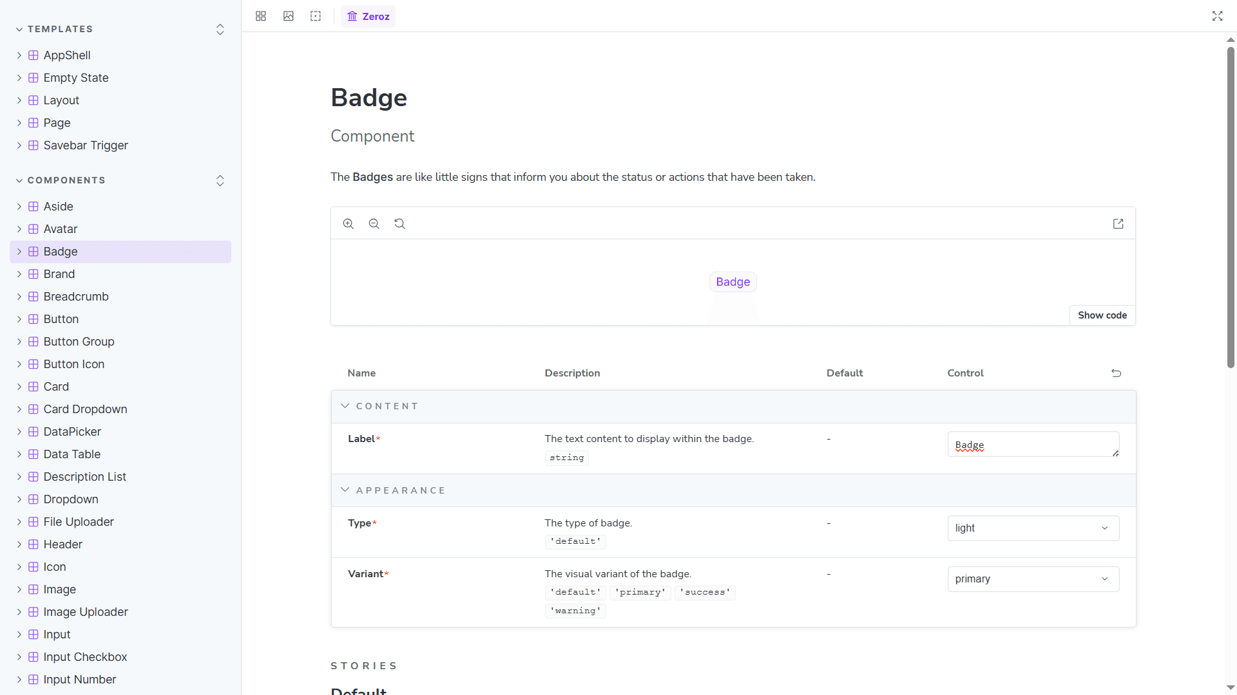This screenshot has width=1237, height=695.
Task: Click the Input Number component icon
Action: (34, 680)
